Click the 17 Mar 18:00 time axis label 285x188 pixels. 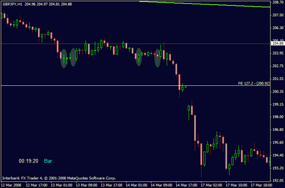(262, 185)
